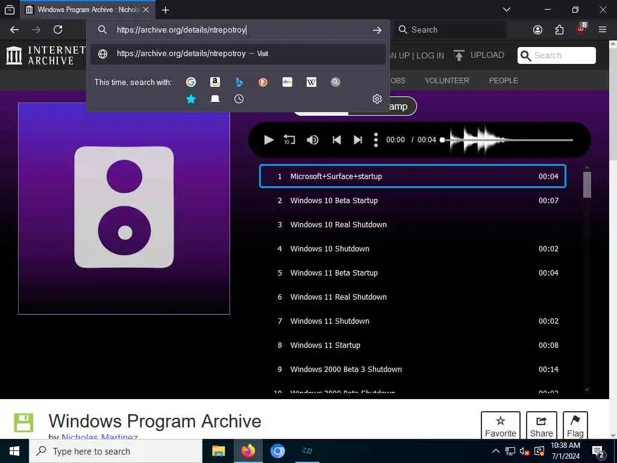This screenshot has height=463, width=617.
Task: Open the VOLUNTEER menu item
Action: tap(447, 80)
